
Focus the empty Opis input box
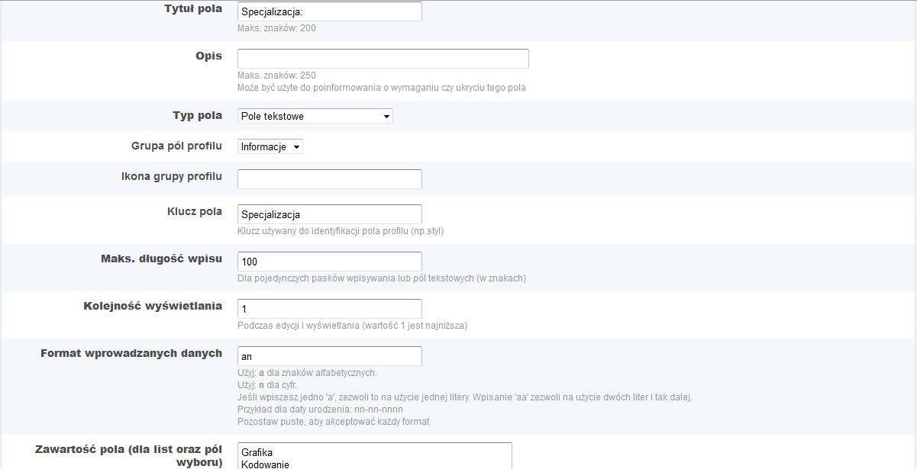pos(383,59)
